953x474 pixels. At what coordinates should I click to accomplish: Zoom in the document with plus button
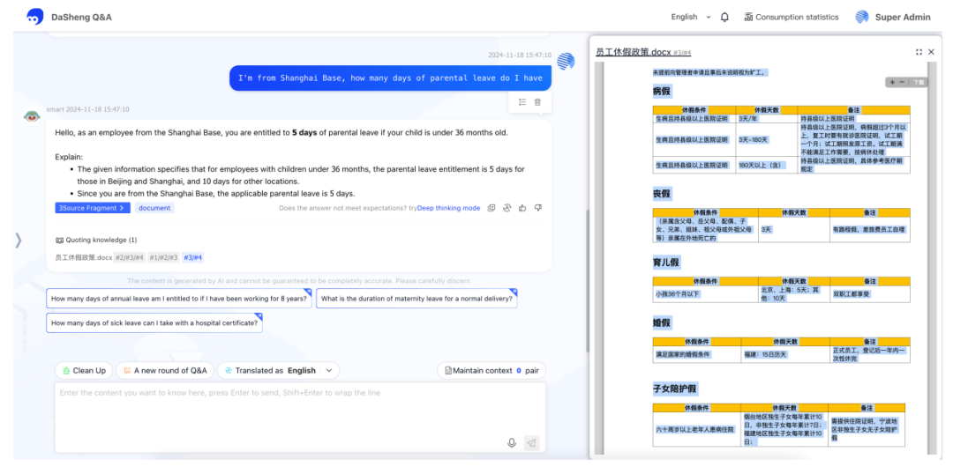tap(892, 82)
